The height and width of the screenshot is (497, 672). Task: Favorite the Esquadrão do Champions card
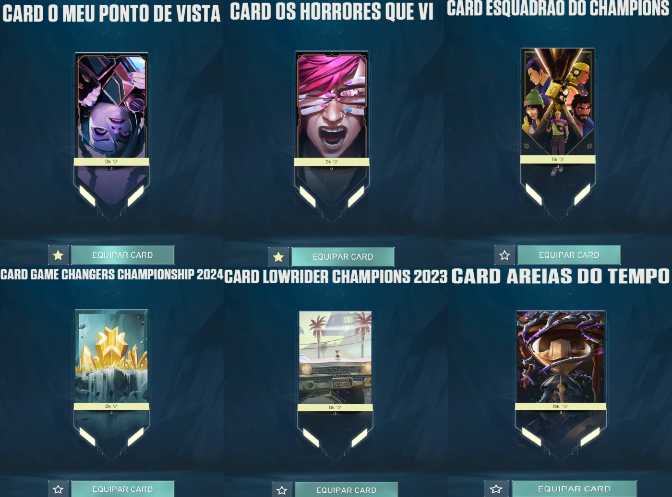(x=504, y=255)
